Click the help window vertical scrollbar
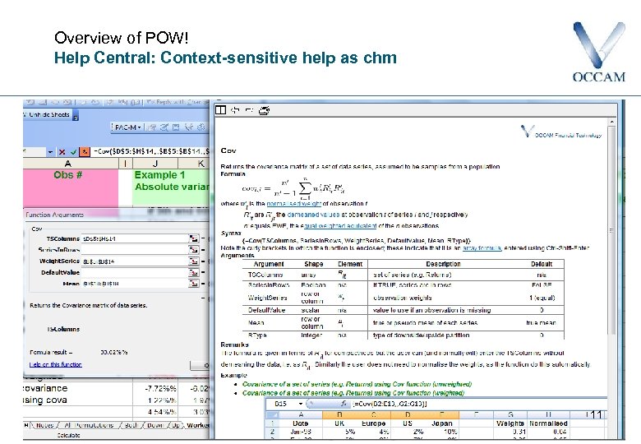Screen dimensions: 641x444 [611, 230]
